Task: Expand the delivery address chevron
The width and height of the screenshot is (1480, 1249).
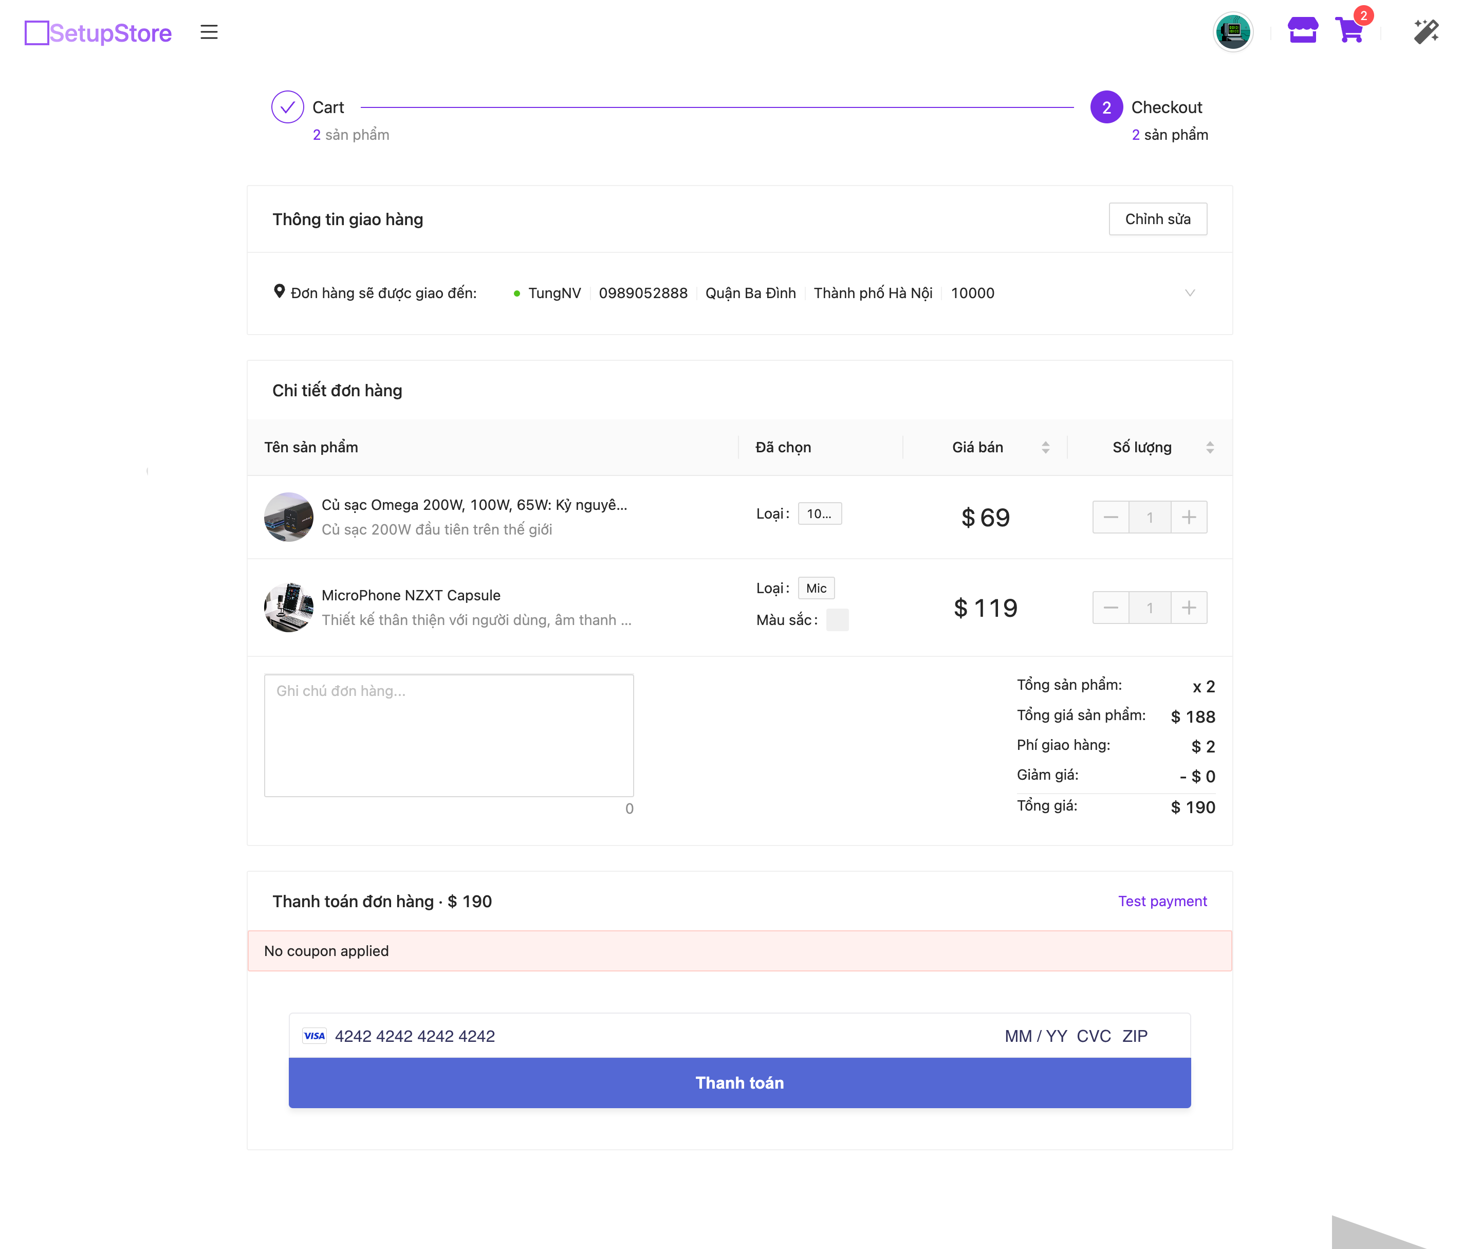Action: (1189, 293)
